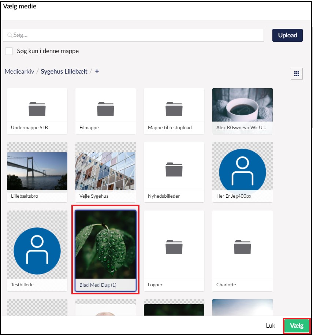This screenshot has height=335, width=313.
Task: Click the 'Alex K0swnevo Wk U...' caption text
Action: click(x=241, y=127)
